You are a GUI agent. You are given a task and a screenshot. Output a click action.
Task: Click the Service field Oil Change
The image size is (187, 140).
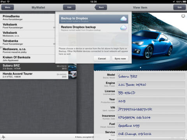coord(151,134)
